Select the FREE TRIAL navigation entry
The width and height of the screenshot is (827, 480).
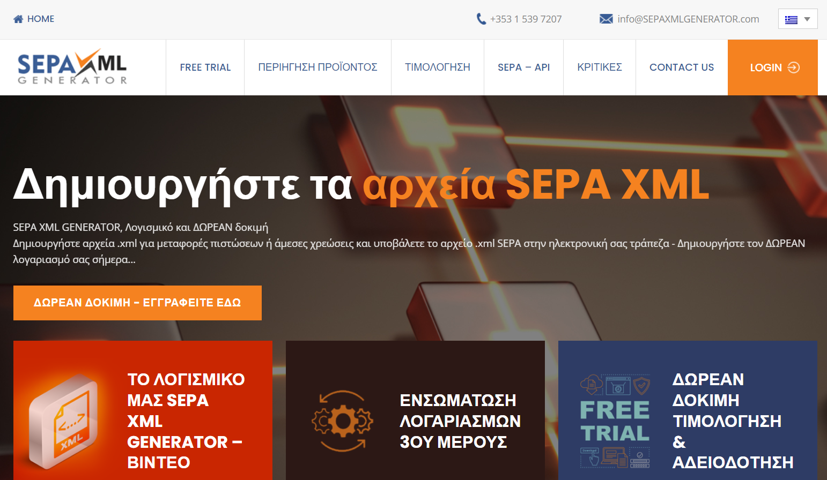click(205, 67)
